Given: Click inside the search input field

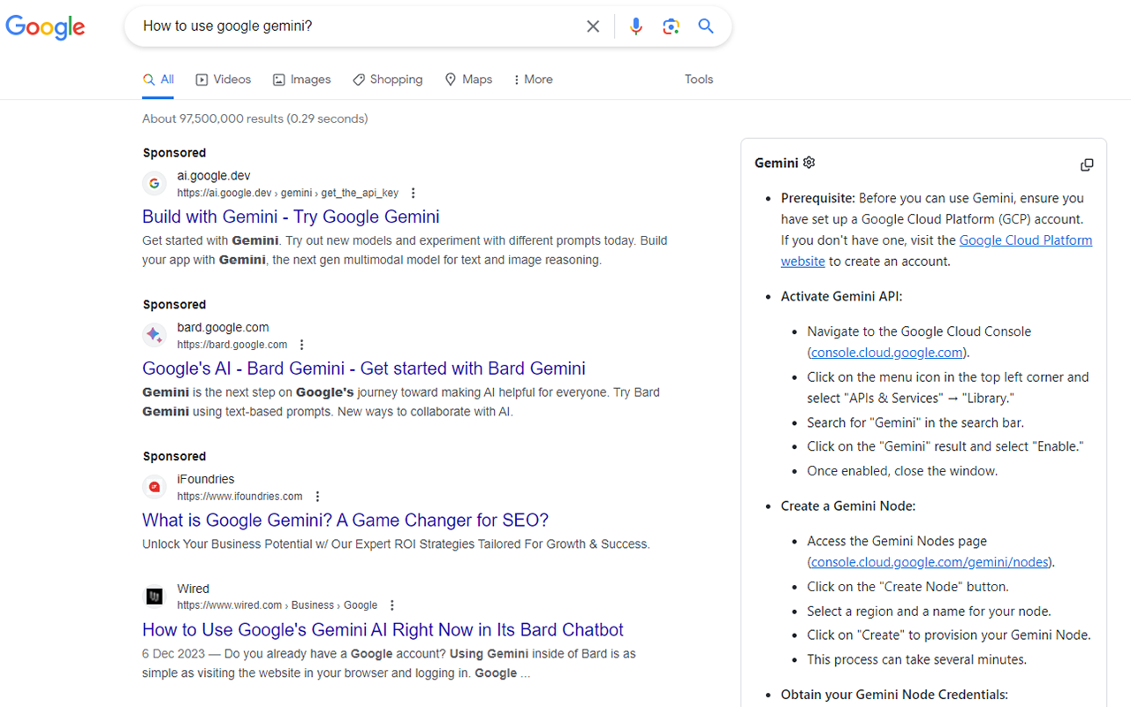Looking at the screenshot, I should pos(353,26).
